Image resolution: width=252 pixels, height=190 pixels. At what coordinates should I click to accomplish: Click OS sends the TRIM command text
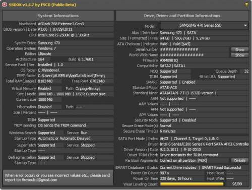pos(61,125)
